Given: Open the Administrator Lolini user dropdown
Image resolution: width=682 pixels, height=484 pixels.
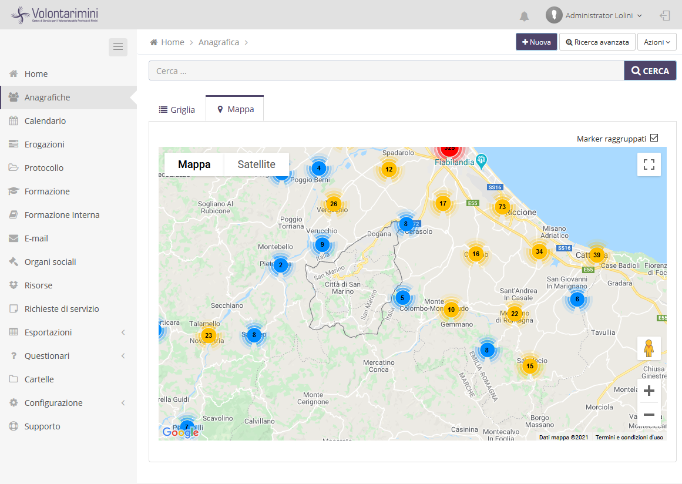Looking at the screenshot, I should coord(604,16).
